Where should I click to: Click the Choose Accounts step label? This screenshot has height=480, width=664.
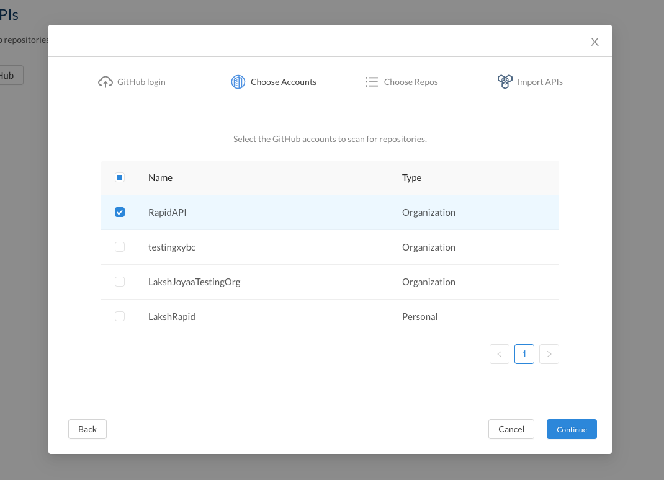point(284,82)
